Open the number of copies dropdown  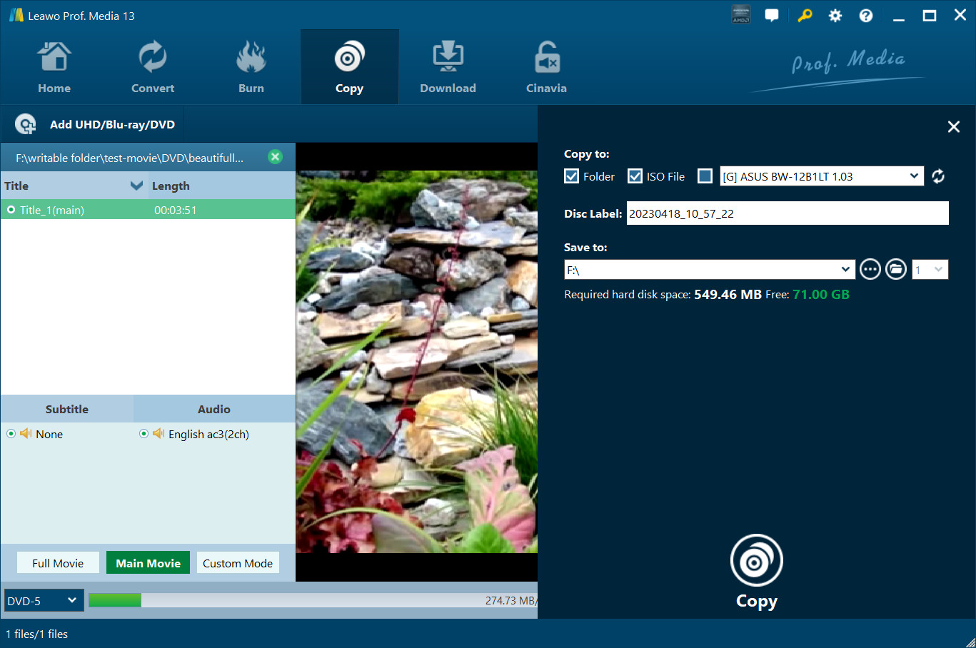point(930,269)
